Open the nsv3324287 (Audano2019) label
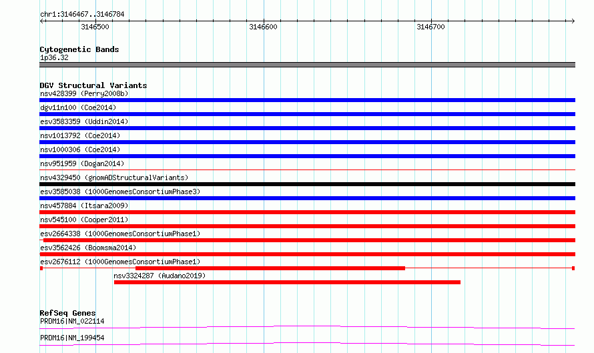The image size is (594, 353). [160, 276]
